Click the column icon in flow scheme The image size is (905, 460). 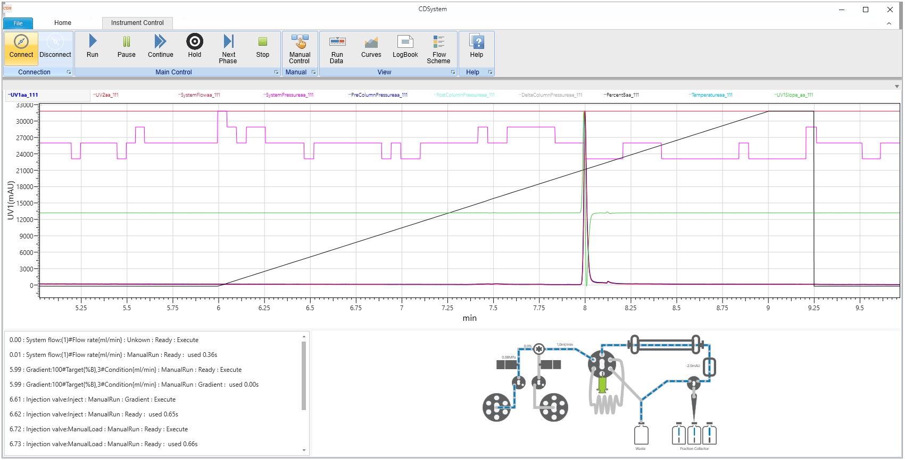(x=666, y=344)
